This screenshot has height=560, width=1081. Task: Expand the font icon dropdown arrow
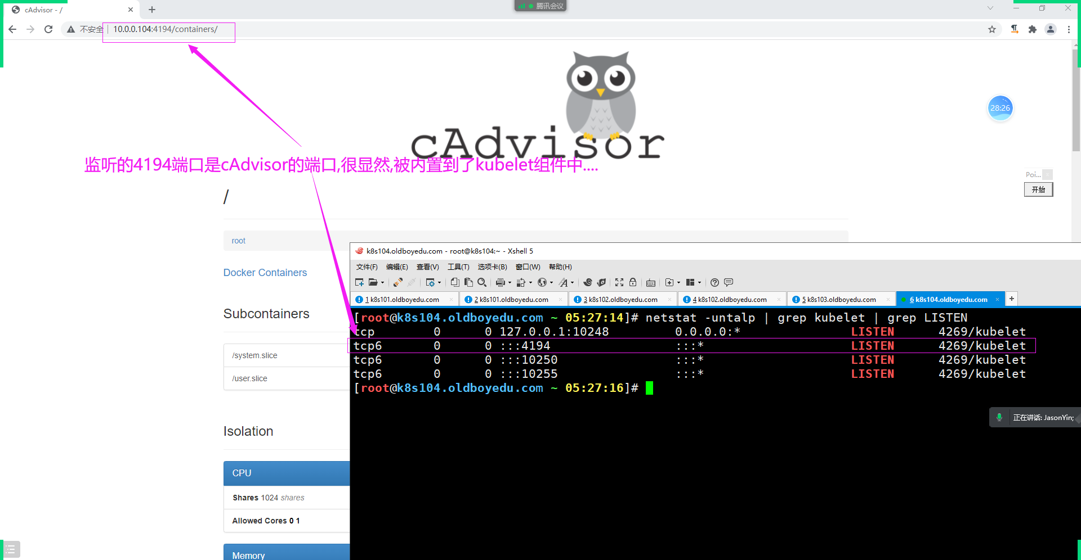pyautogui.click(x=572, y=283)
